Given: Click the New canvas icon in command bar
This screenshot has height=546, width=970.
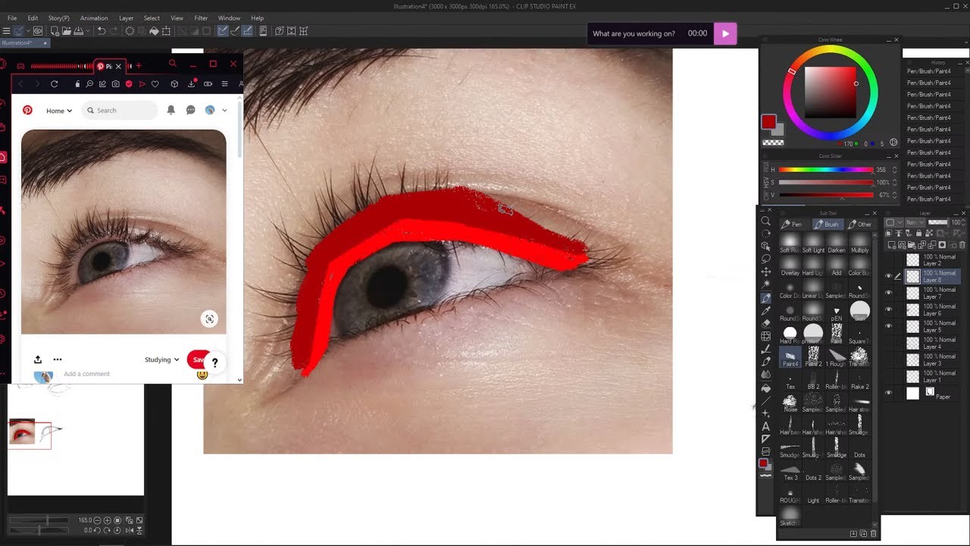Looking at the screenshot, I should click(55, 31).
